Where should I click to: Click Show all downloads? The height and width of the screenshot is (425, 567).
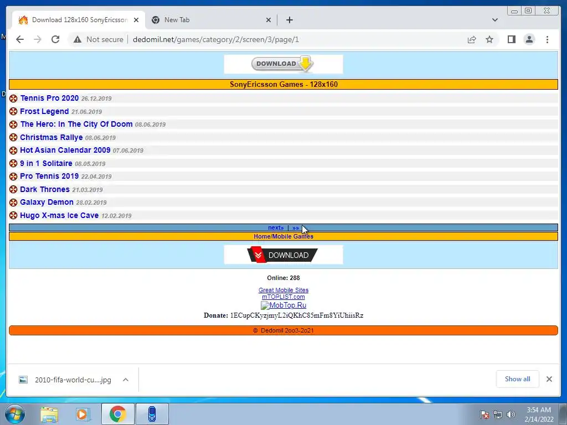[x=518, y=379]
